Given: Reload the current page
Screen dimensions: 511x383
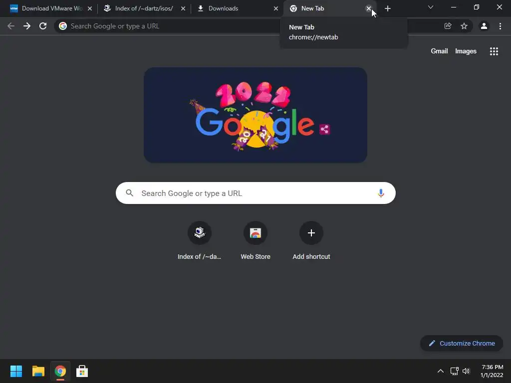Looking at the screenshot, I should pyautogui.click(x=43, y=26).
